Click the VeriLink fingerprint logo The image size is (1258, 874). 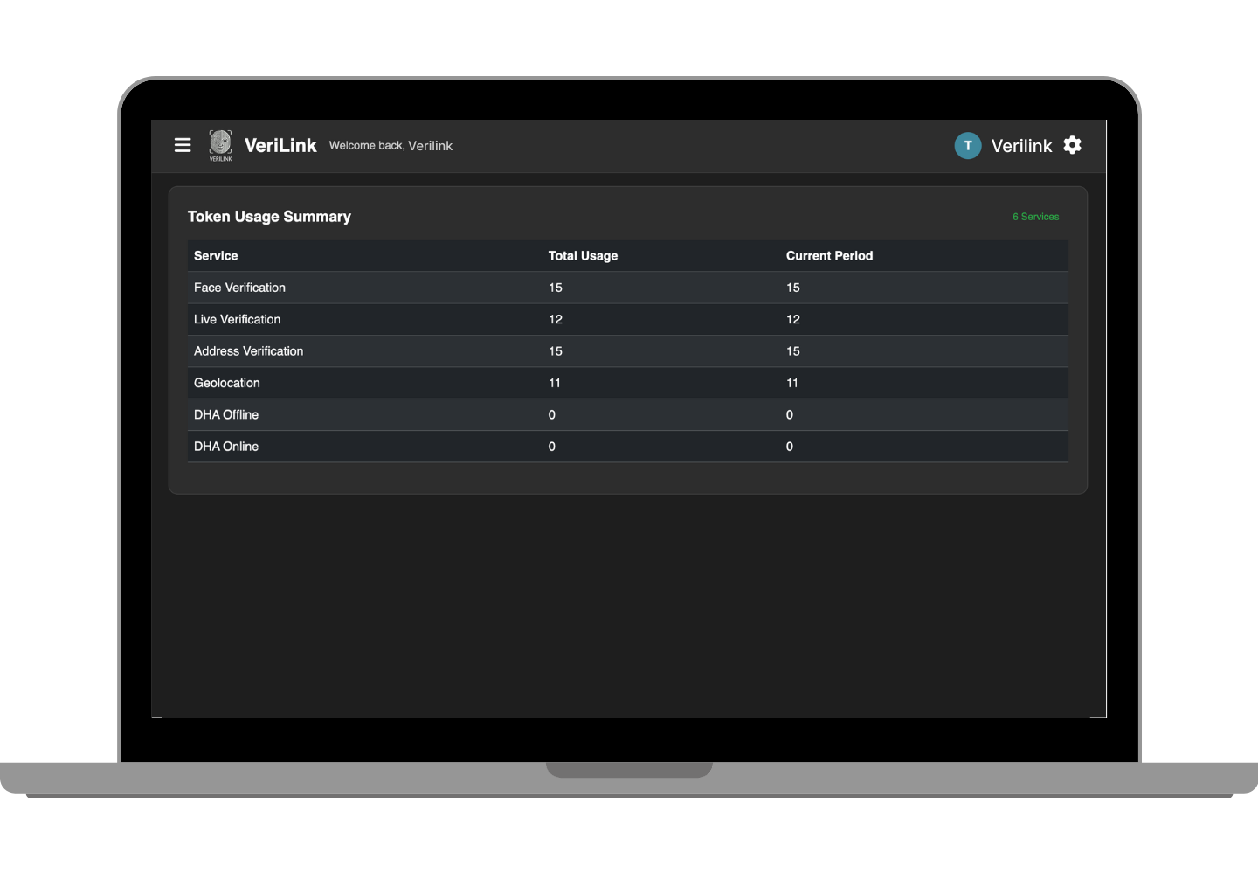(219, 144)
